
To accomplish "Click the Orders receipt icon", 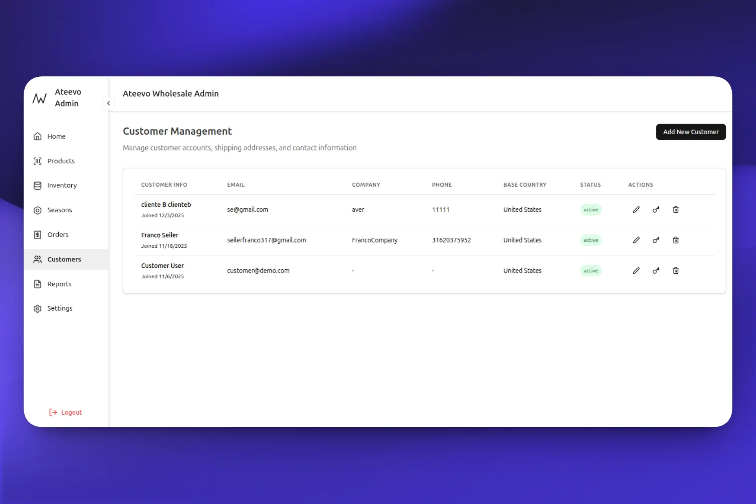I will (x=37, y=235).
